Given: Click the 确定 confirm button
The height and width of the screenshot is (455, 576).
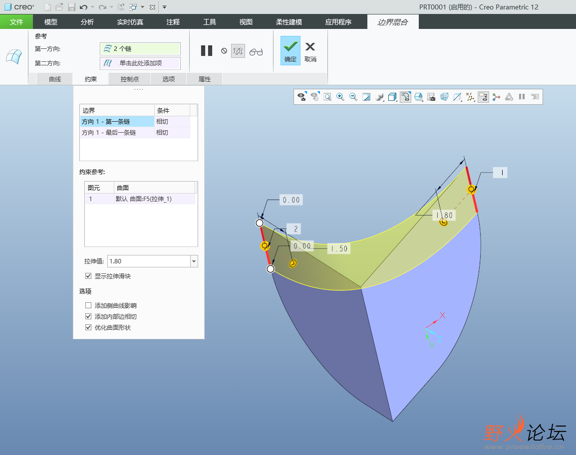Looking at the screenshot, I should click(290, 51).
